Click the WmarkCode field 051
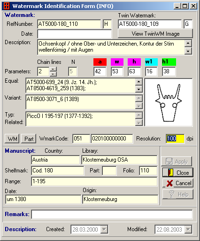This screenshot has width=200, height=241. click(81, 139)
